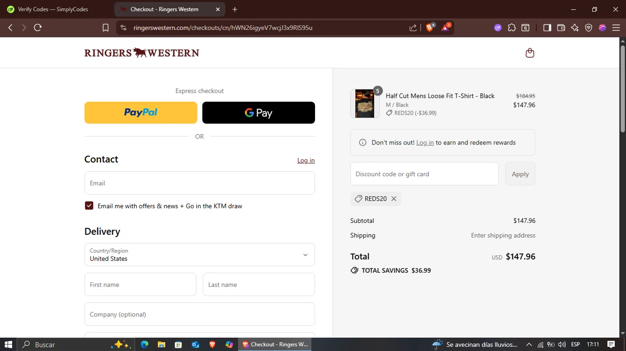Uncheck Email me with offers & news

coord(89,206)
